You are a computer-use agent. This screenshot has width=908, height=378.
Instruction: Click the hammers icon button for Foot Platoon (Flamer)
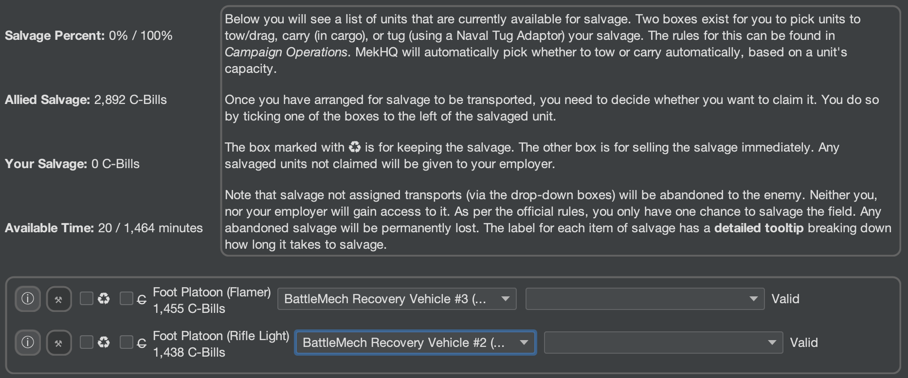(59, 299)
